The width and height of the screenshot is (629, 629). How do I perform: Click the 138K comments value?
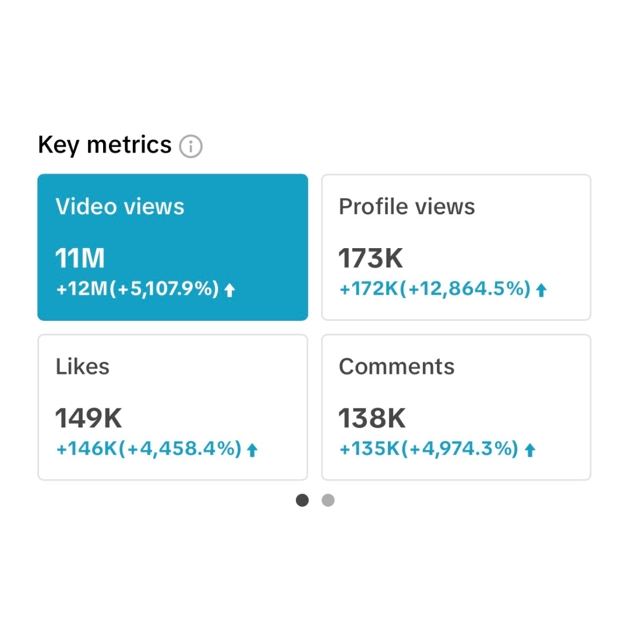click(372, 418)
